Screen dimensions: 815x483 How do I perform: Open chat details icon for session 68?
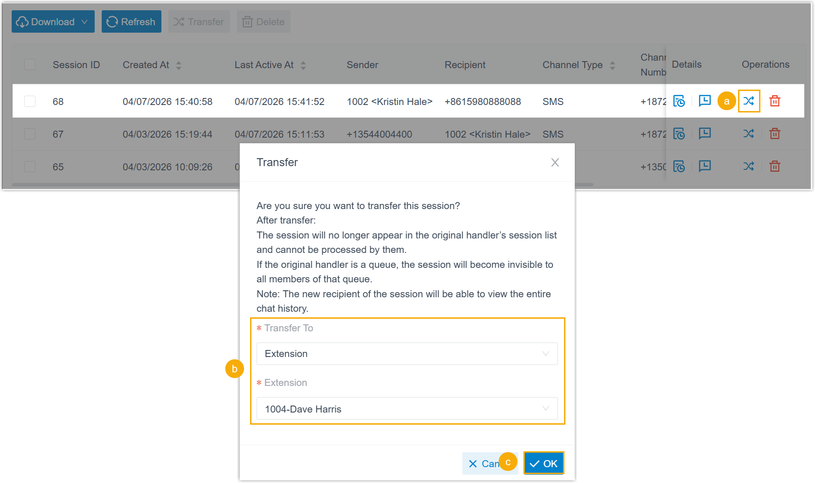(x=704, y=101)
